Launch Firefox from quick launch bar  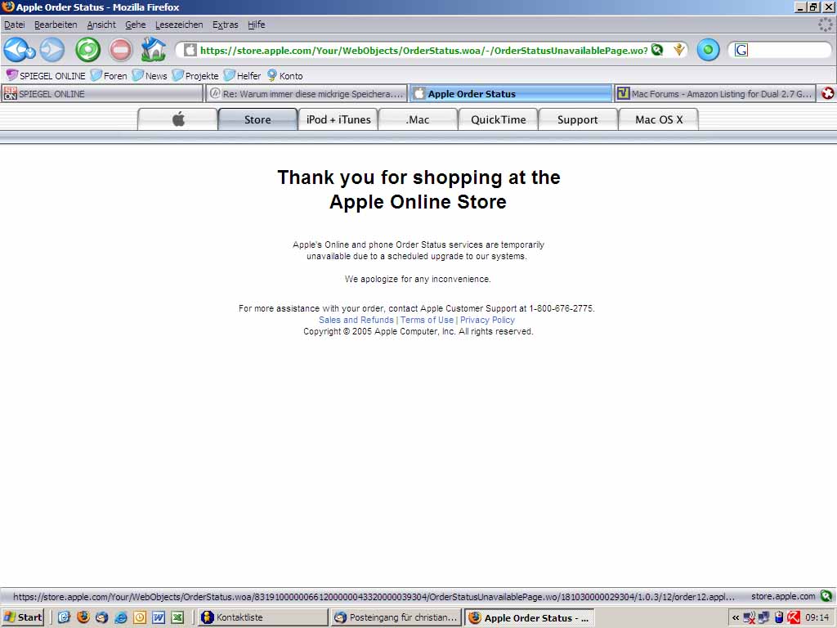pos(83,617)
